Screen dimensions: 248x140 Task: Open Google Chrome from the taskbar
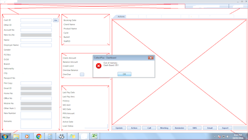[x=39, y=136]
